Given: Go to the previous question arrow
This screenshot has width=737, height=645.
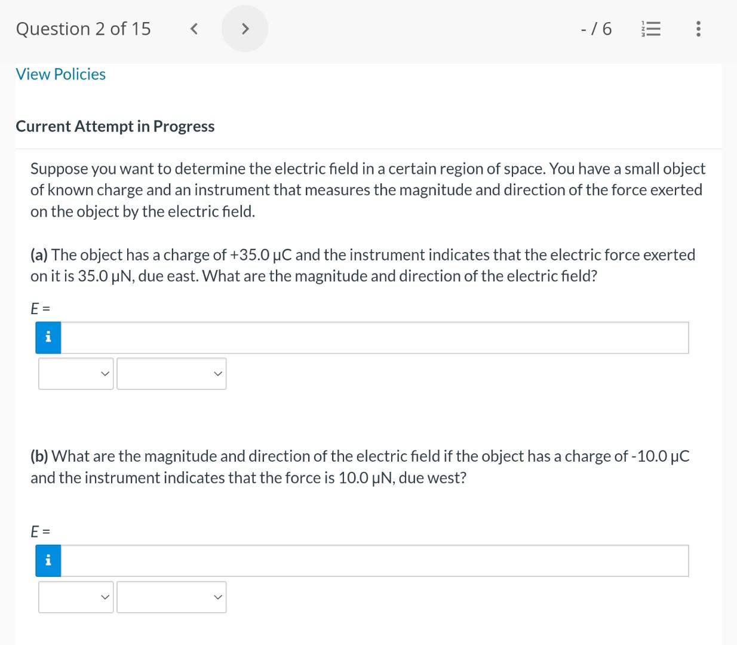Looking at the screenshot, I should click(194, 29).
